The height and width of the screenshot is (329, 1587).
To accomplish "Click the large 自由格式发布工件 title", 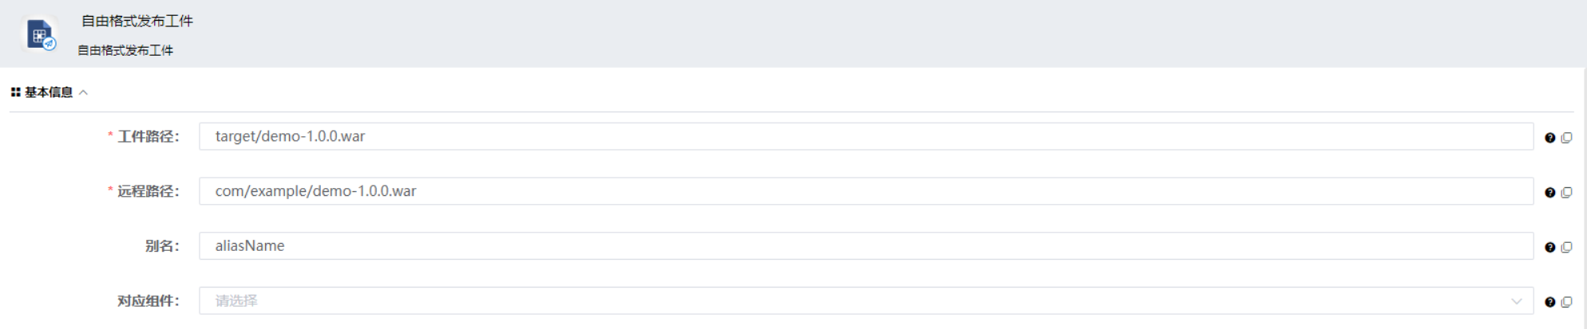I will pos(137,21).
